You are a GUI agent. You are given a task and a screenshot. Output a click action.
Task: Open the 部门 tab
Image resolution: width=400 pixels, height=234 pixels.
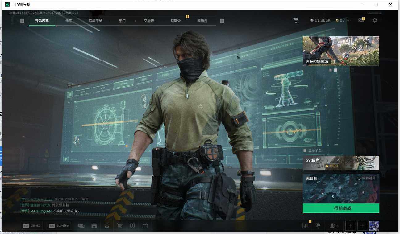point(122,21)
